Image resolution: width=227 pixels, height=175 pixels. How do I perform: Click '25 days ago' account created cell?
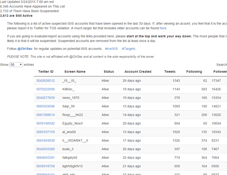[x=132, y=158]
